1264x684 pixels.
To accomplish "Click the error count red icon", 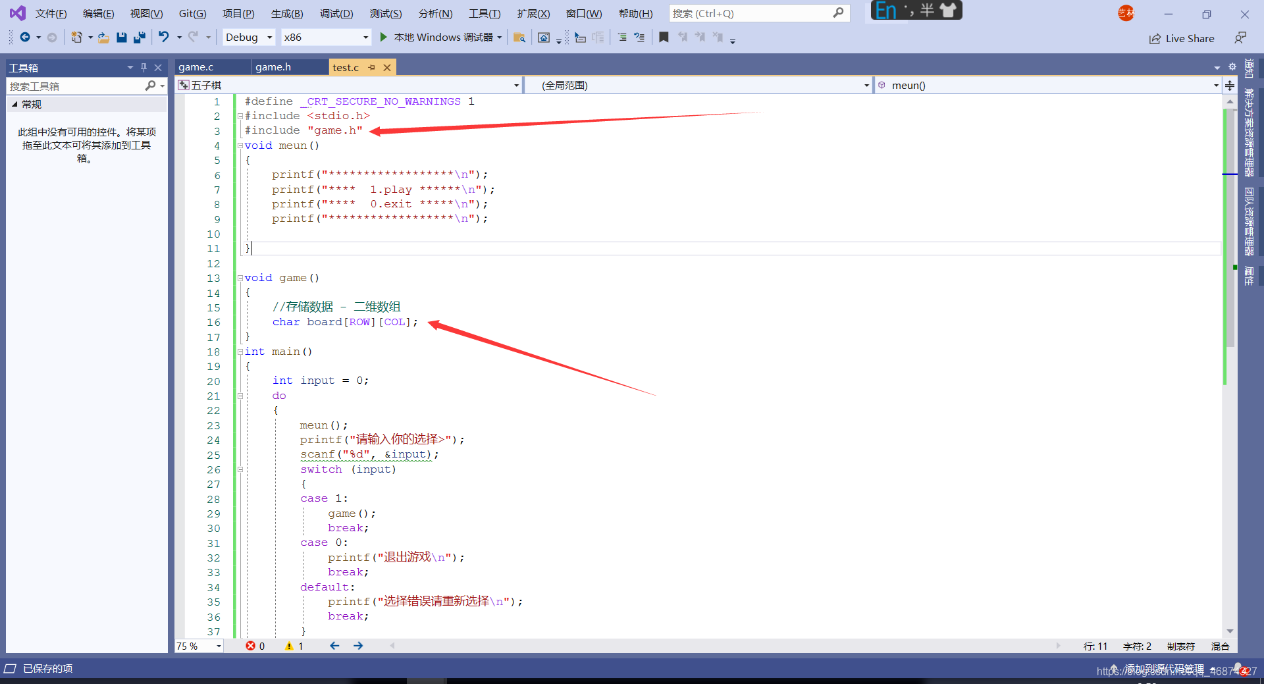I will point(250,646).
